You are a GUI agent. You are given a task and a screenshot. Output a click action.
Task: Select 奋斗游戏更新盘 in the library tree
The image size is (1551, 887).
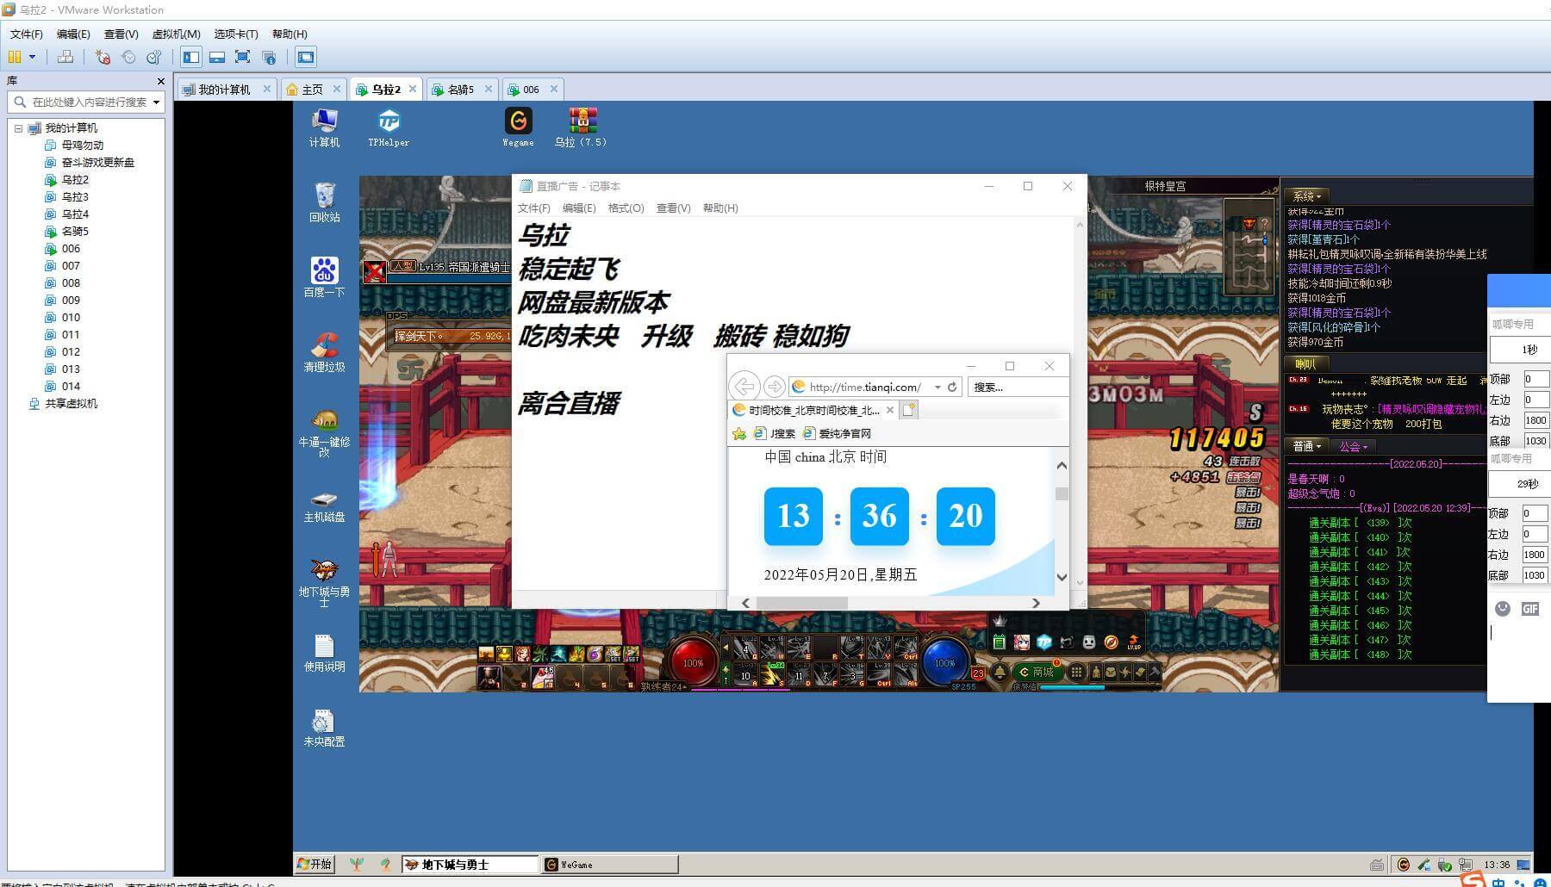pyautogui.click(x=97, y=163)
